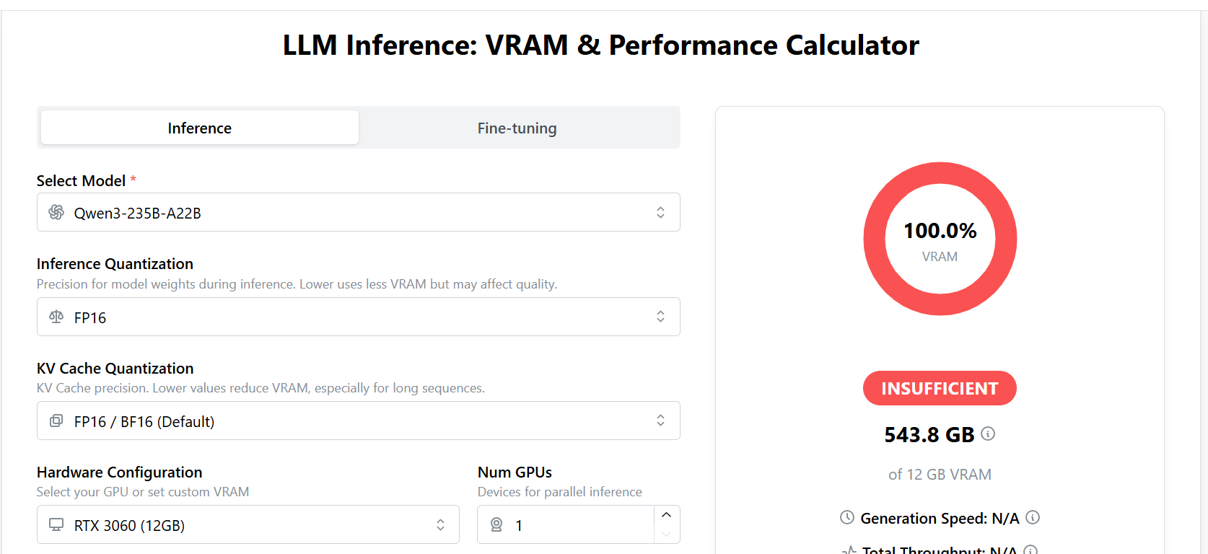Select the Inference tab
Viewport: 1208px width, 554px height.
pyautogui.click(x=200, y=128)
